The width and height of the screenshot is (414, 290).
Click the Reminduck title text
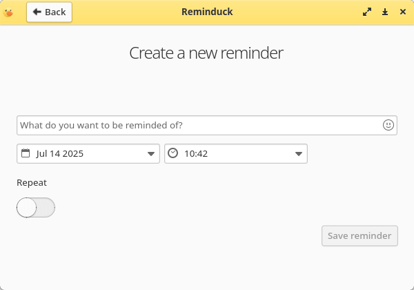pyautogui.click(x=207, y=12)
